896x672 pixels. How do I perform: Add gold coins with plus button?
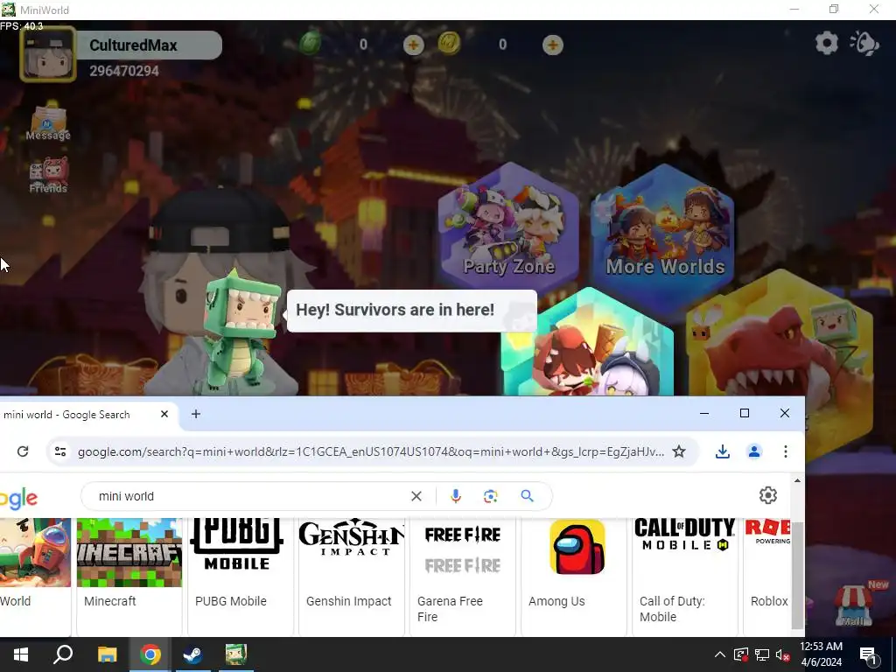pos(552,45)
